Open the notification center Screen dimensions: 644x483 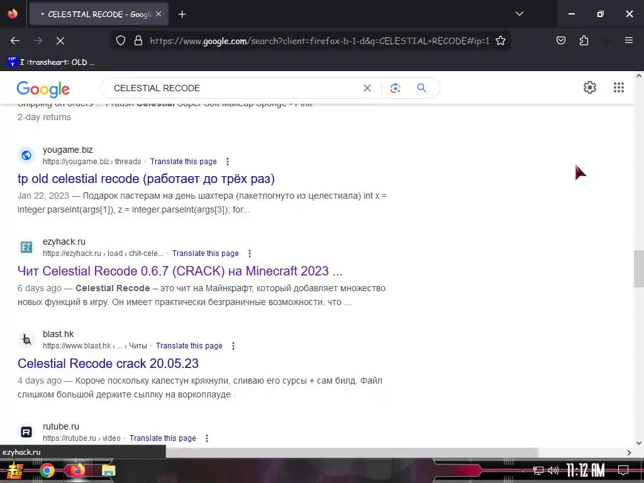tap(623, 470)
